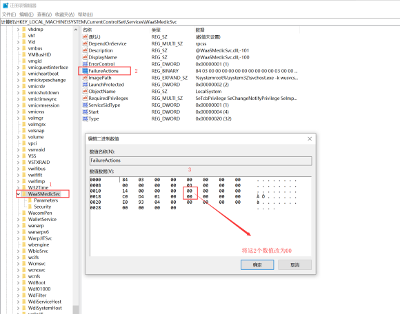Click the Security subkey folder icon
The height and width of the screenshot is (314, 400).
(x=30, y=207)
